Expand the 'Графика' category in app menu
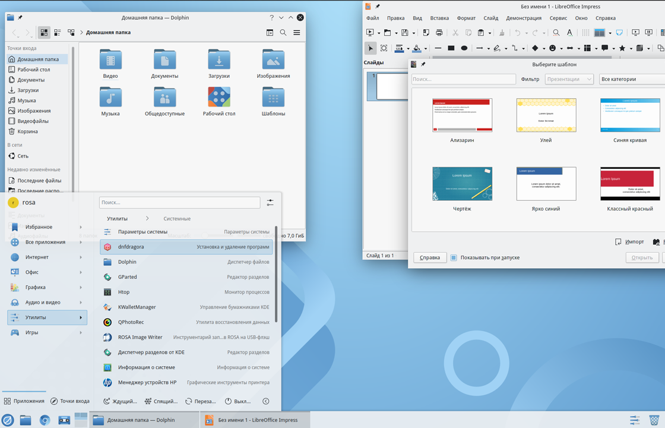This screenshot has width=665, height=428. point(47,288)
